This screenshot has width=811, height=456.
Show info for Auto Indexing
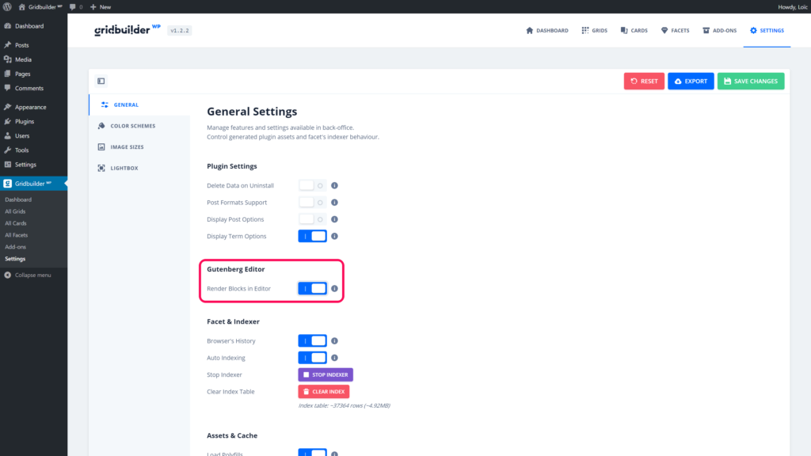coord(335,358)
